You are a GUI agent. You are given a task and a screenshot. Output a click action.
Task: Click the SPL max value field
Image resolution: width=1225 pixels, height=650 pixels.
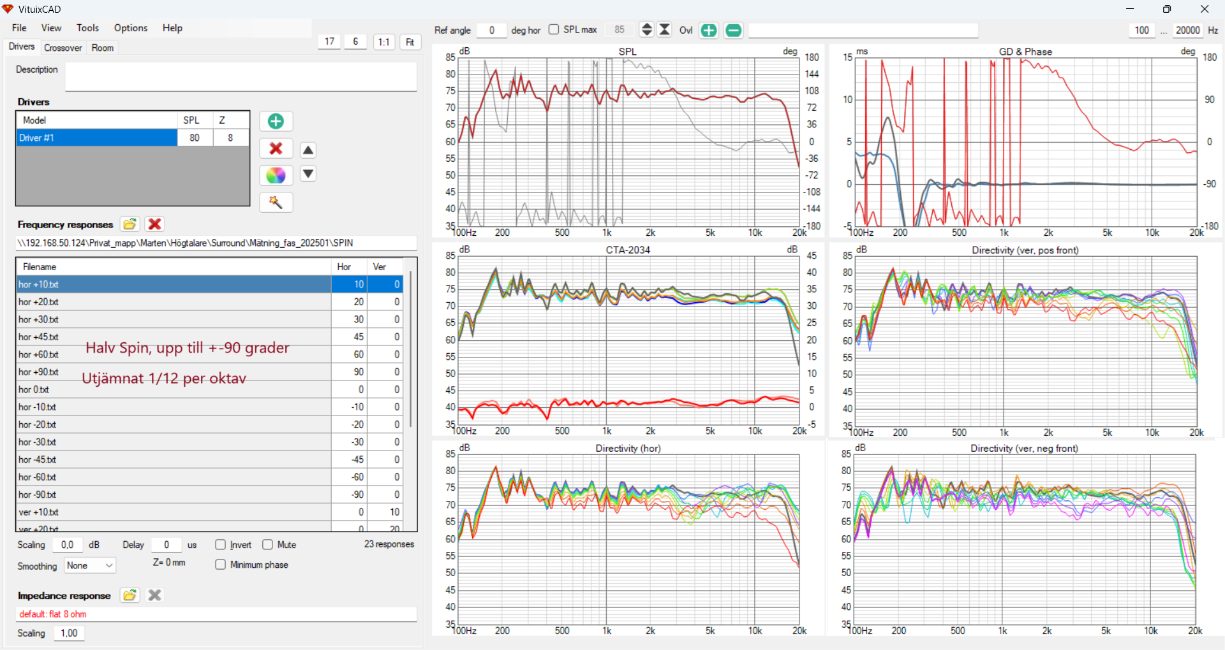tap(620, 30)
